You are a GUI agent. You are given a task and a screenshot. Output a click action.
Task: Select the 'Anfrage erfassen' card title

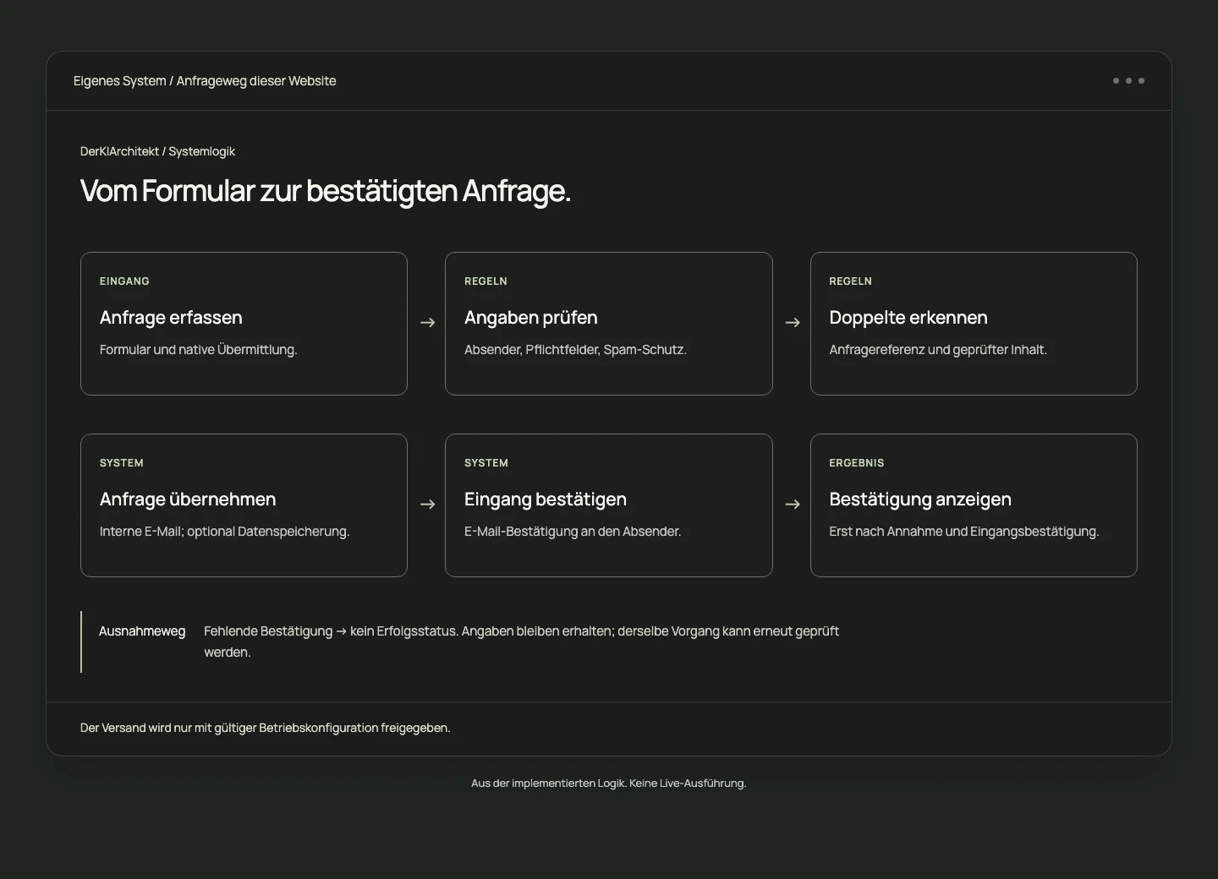tap(171, 318)
